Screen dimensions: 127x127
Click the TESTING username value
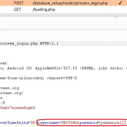[x=69, y=123]
